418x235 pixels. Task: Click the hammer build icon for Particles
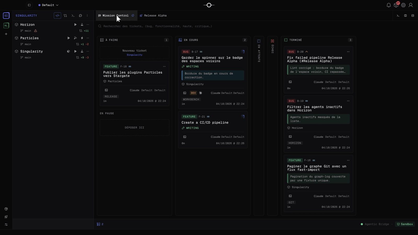point(75,38)
